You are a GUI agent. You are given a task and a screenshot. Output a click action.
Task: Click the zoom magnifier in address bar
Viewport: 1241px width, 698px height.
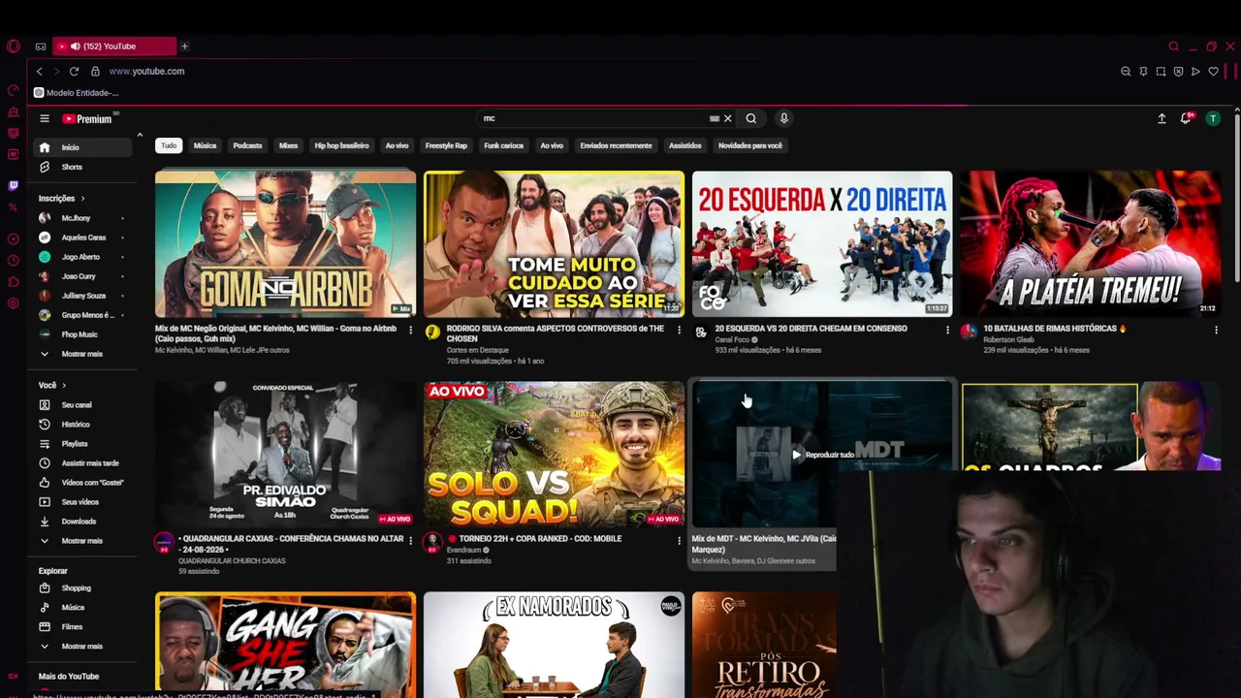pos(1126,72)
